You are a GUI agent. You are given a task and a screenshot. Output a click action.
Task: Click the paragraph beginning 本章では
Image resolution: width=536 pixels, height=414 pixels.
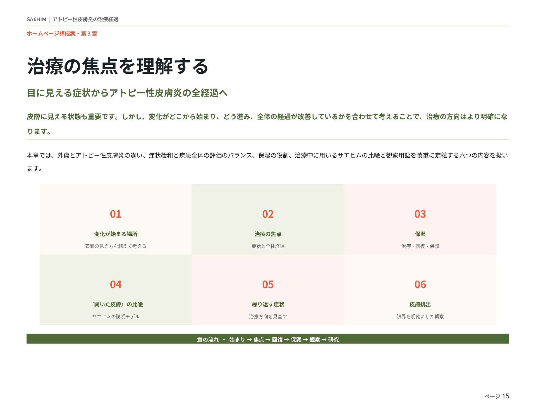coord(267,162)
